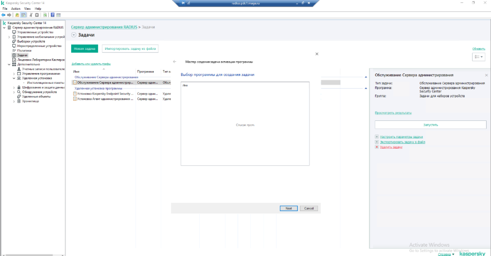The height and width of the screenshot is (256, 491).
Task: Expand Управление программами tree node
Action: click(14, 74)
